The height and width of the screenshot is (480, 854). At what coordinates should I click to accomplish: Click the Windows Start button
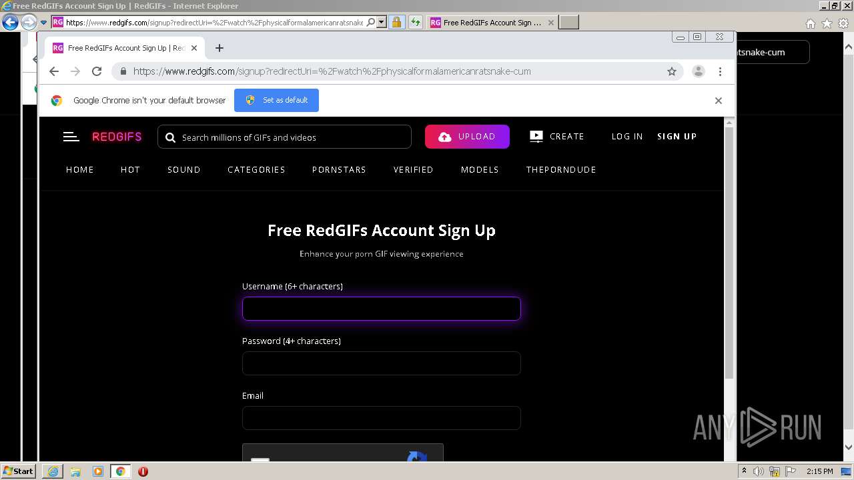(18, 471)
